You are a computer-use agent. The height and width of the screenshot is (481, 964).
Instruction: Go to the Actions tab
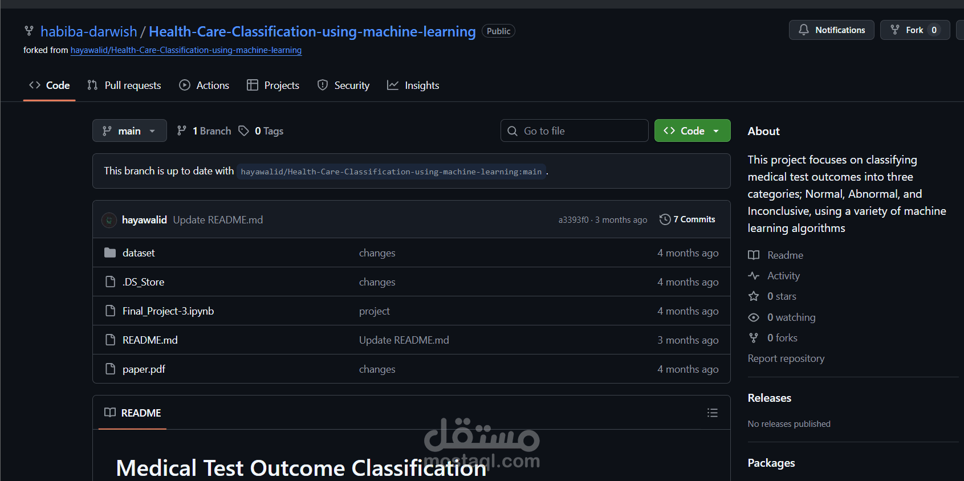click(x=204, y=85)
